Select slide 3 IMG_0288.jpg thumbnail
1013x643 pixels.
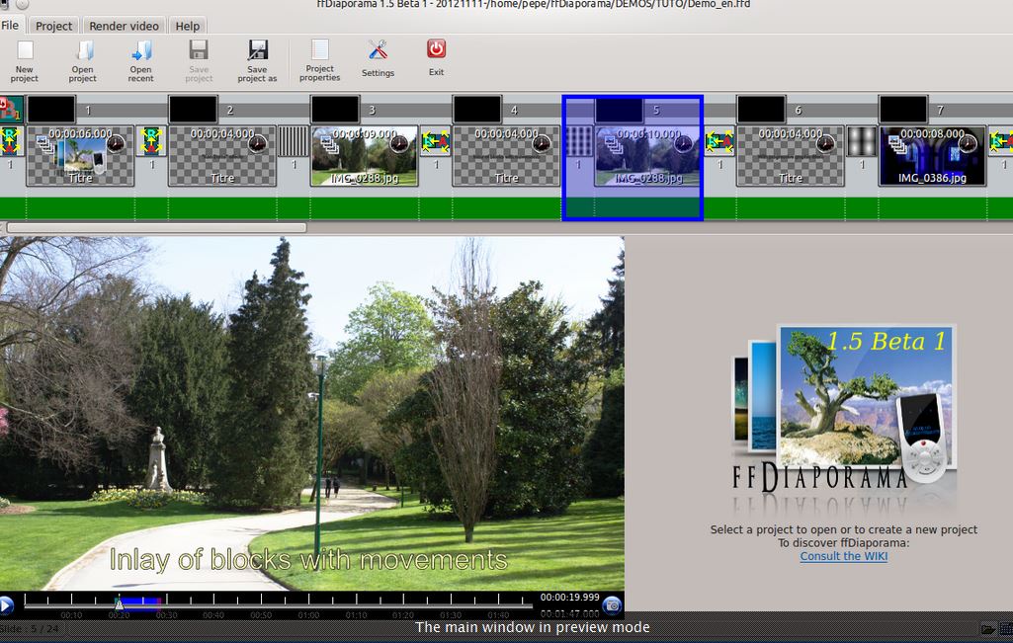coord(365,156)
